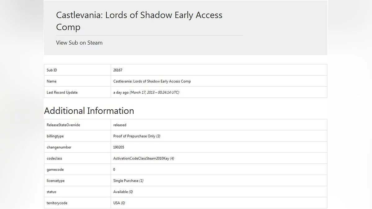Viewport: 372px width, 209px height.
Task: Select the Single Purchase licensetype value
Action: (126, 181)
